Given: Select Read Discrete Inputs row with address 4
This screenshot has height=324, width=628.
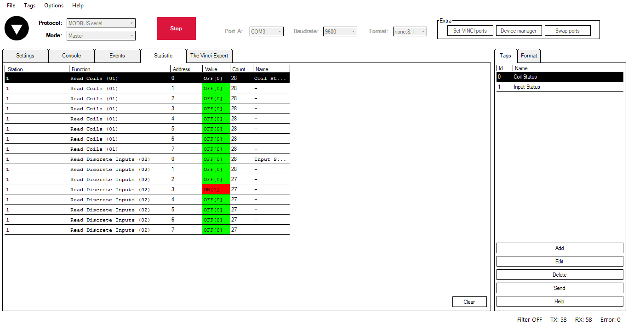Looking at the screenshot, I should point(147,199).
